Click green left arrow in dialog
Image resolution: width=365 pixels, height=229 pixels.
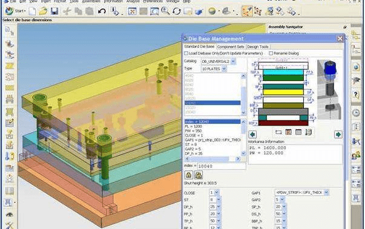click(252, 135)
